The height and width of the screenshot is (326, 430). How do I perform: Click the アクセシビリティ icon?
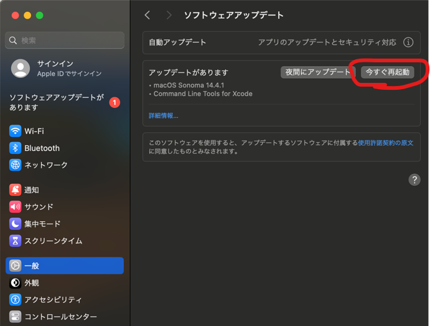15,300
